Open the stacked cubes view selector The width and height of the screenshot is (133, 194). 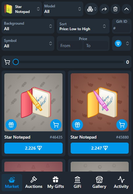click(x=91, y=9)
